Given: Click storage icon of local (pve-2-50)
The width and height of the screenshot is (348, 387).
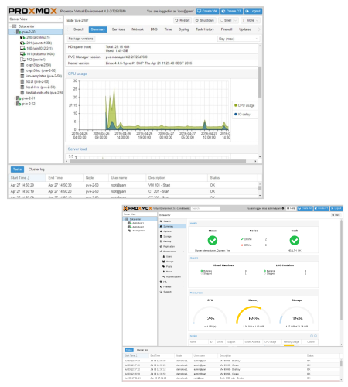Looking at the screenshot, I should tap(22, 81).
